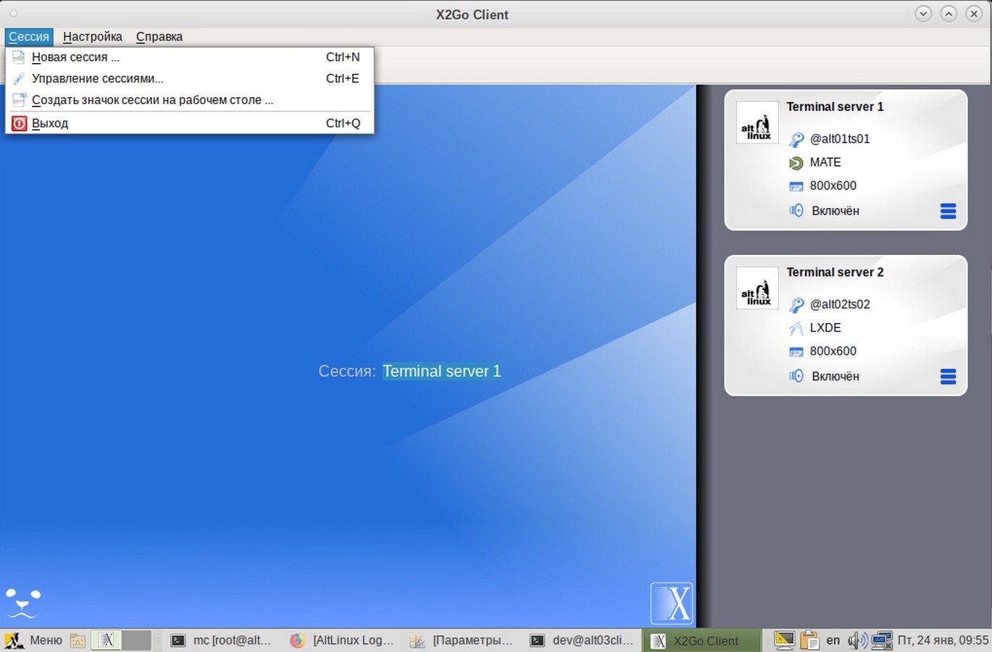Switch to the Параметры... taskbar window
This screenshot has height=652, width=992.
point(462,640)
